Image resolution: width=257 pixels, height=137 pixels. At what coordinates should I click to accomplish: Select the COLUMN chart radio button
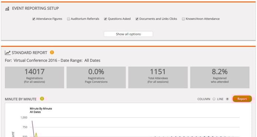pyautogui.click(x=214, y=99)
